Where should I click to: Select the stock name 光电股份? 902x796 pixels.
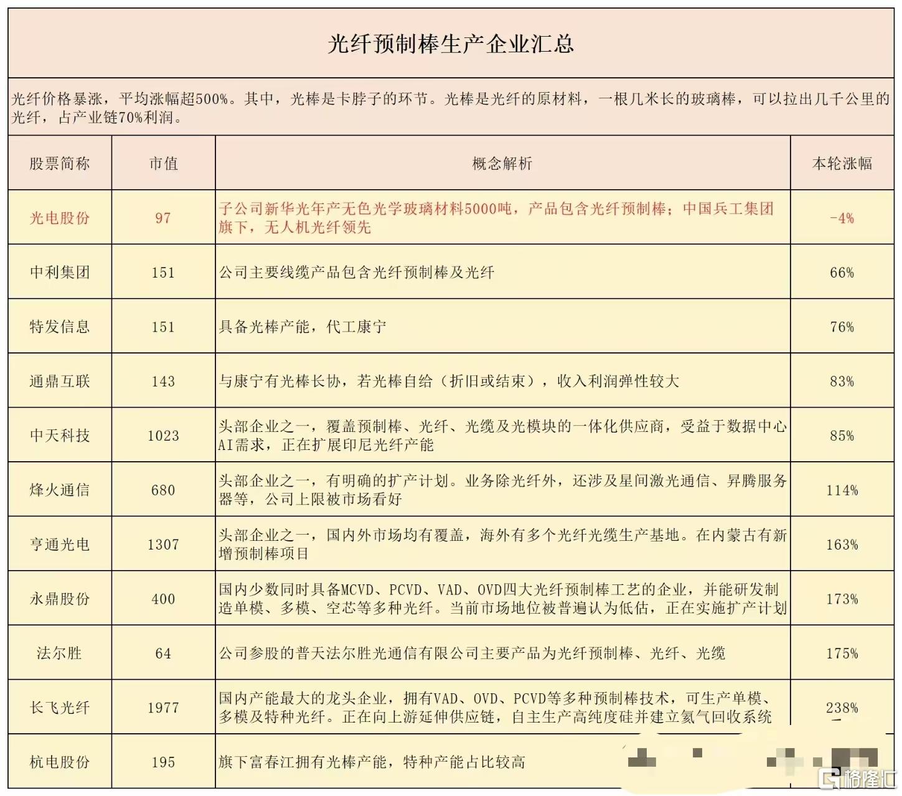coord(60,218)
